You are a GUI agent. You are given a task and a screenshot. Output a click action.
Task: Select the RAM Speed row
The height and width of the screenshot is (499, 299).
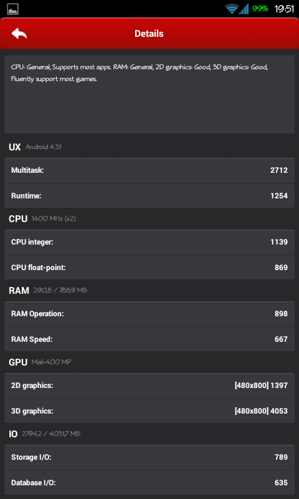(x=149, y=339)
